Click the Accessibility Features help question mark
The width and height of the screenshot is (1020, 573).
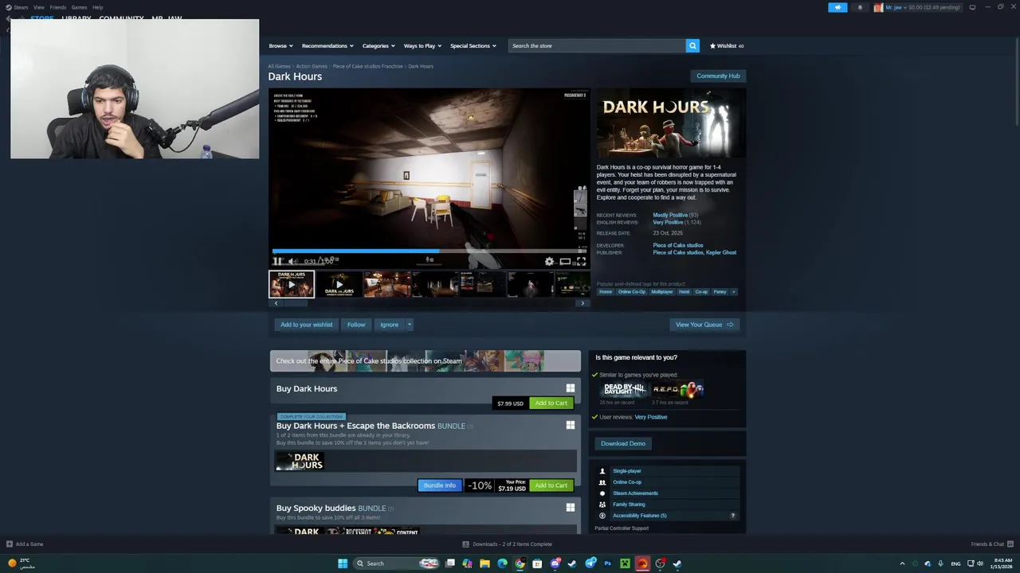coord(733,516)
